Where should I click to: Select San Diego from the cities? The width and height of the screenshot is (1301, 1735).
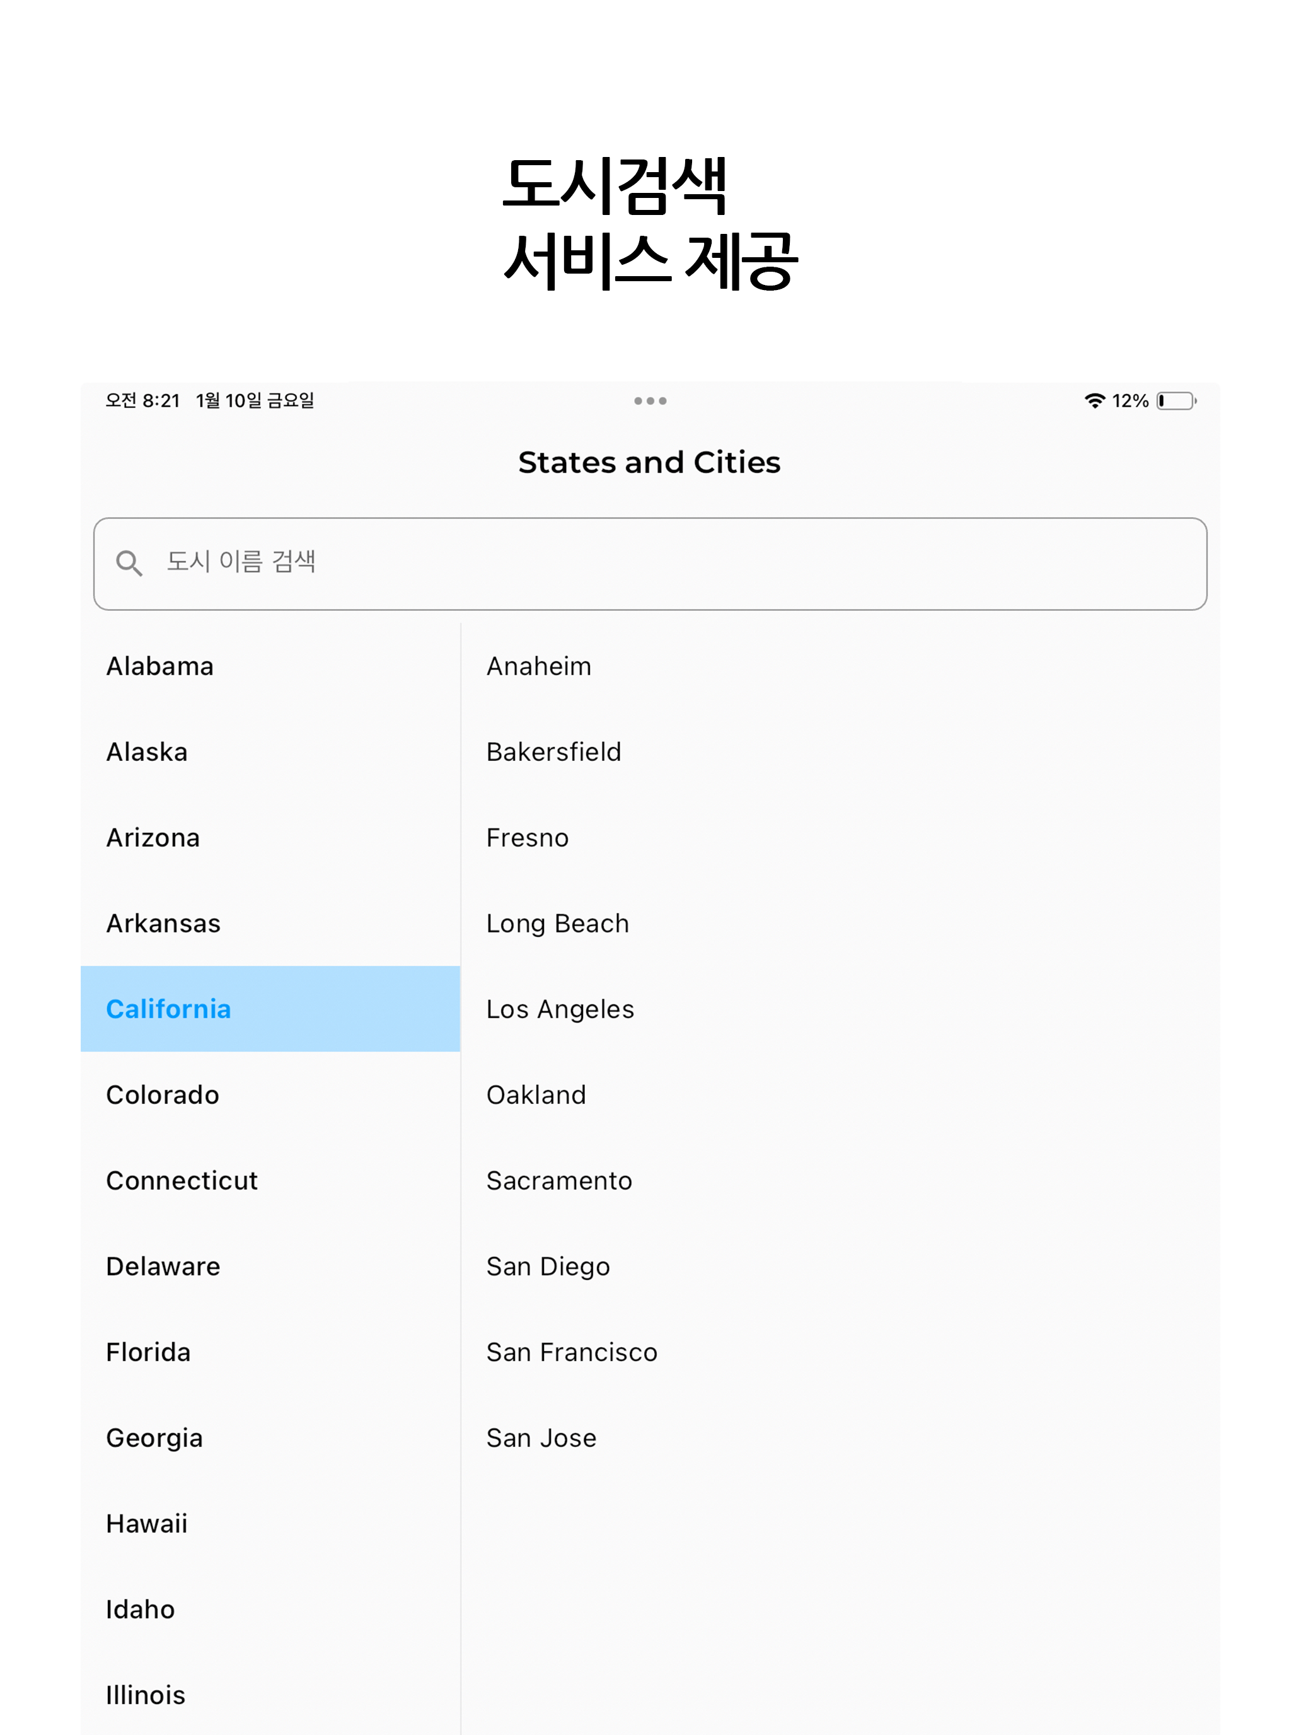pyautogui.click(x=841, y=1266)
